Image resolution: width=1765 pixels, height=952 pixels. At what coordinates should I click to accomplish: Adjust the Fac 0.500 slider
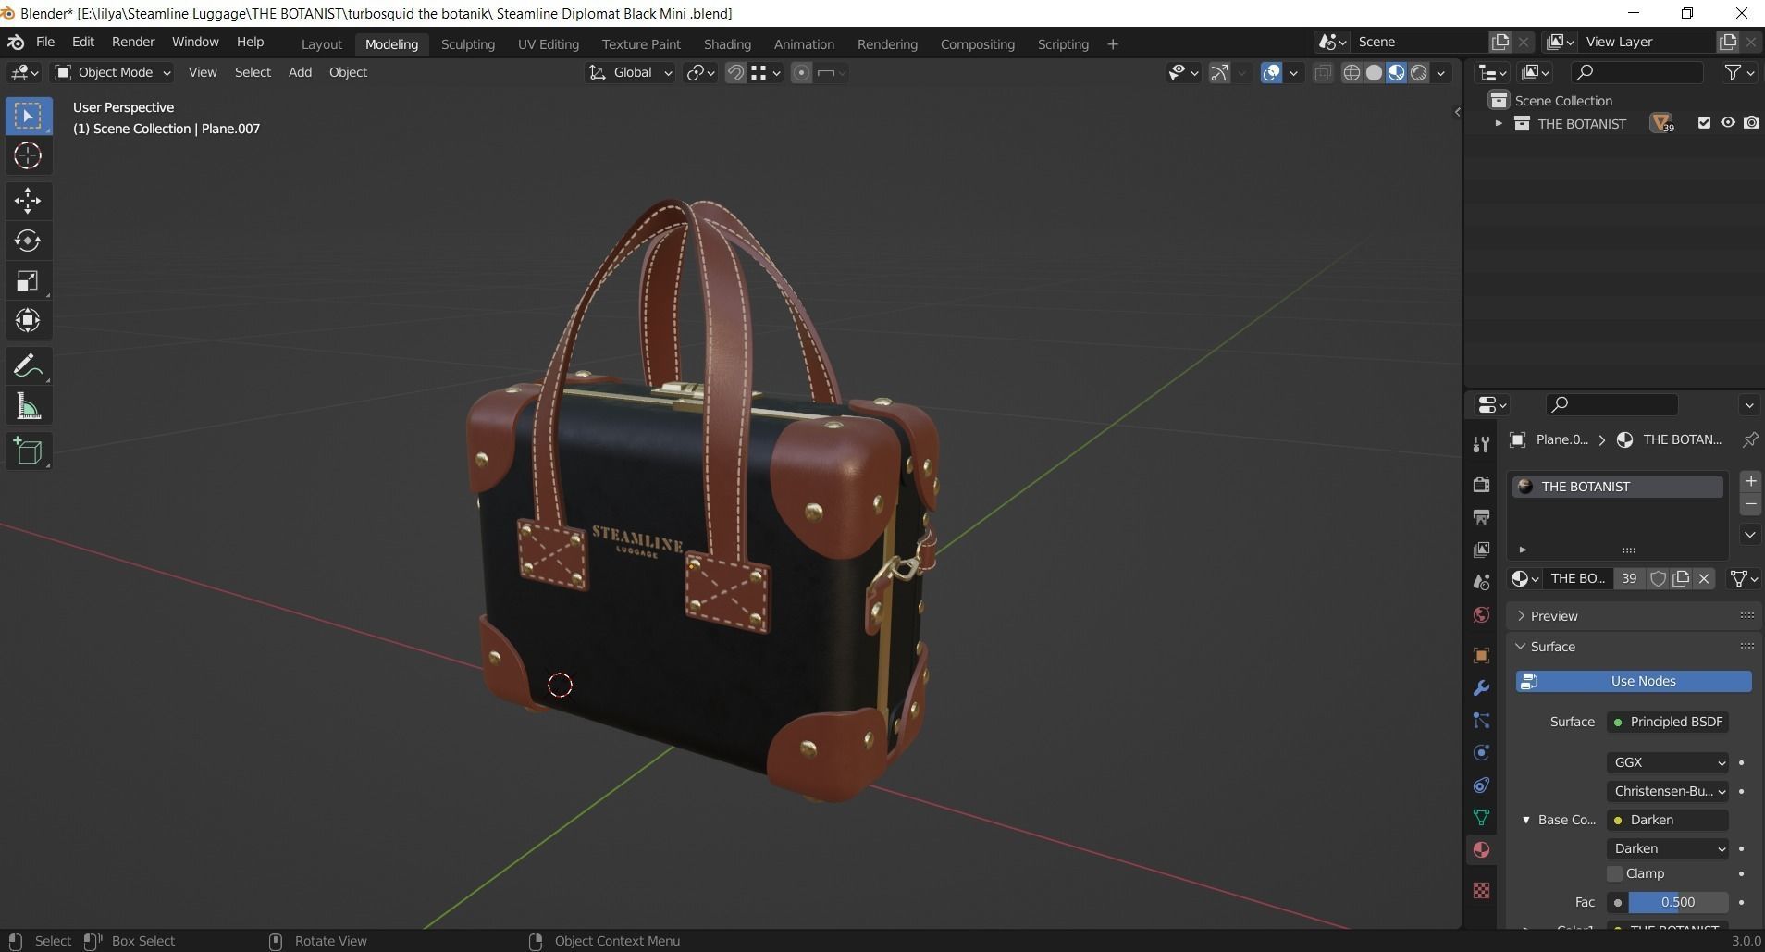pyautogui.click(x=1677, y=902)
